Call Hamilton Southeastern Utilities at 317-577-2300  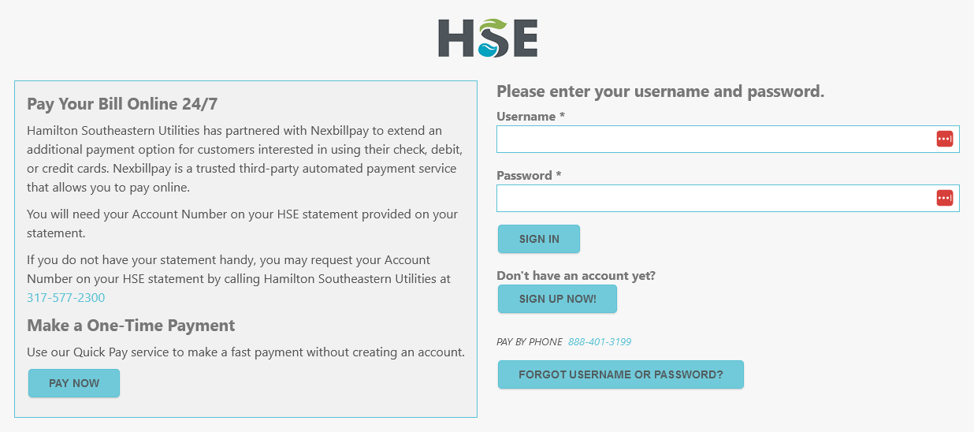tap(65, 297)
